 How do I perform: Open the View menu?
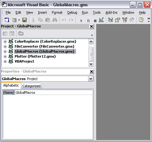(29, 12)
